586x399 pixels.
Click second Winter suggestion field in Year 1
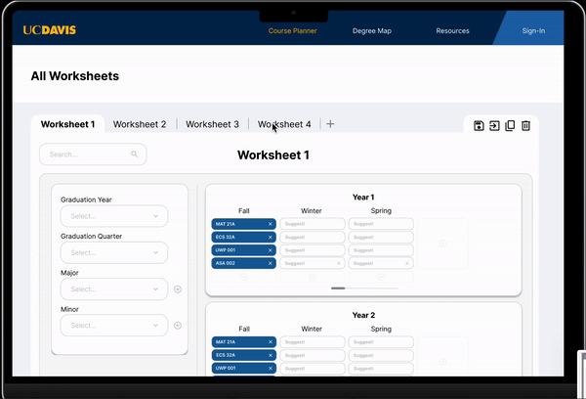313,237
